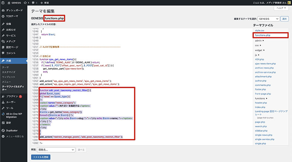Open style.css in theme files list

(x=259, y=31)
